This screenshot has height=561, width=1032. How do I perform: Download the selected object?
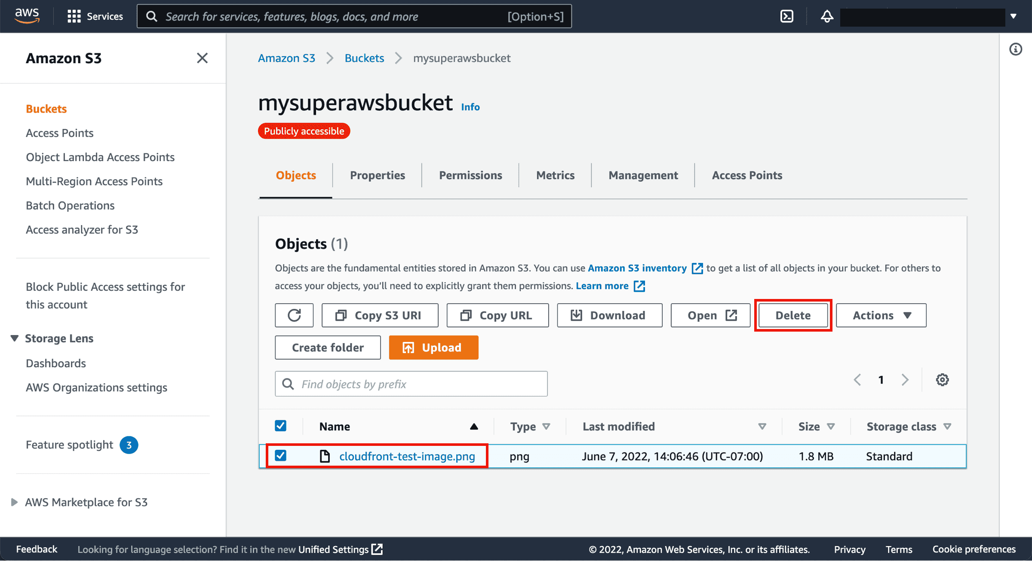click(610, 315)
